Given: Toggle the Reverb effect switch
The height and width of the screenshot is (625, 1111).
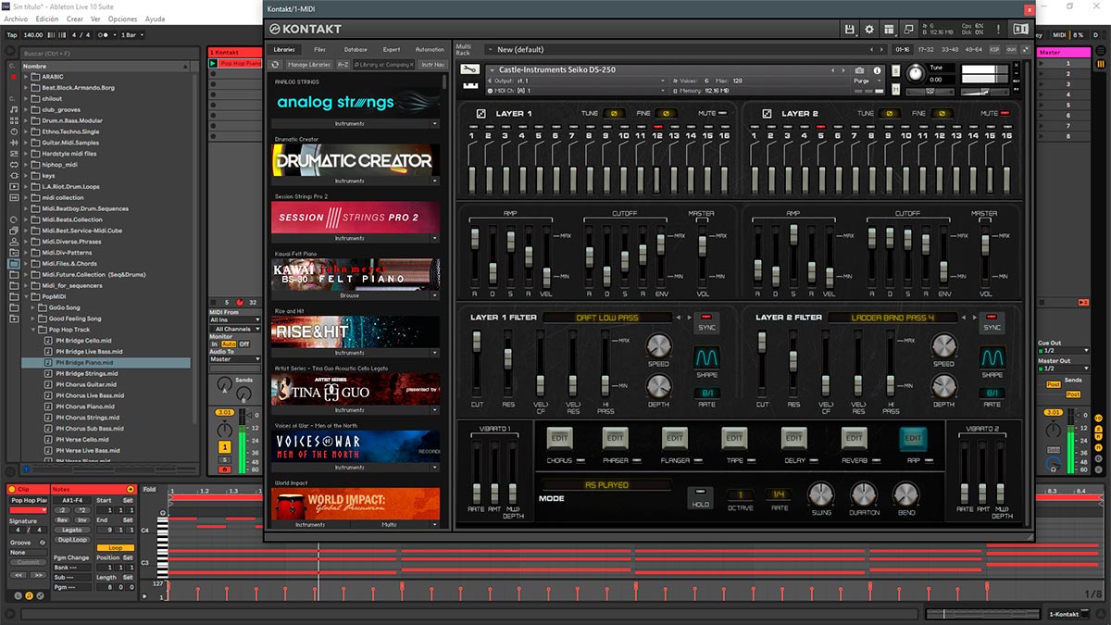Looking at the screenshot, I should click(x=878, y=460).
